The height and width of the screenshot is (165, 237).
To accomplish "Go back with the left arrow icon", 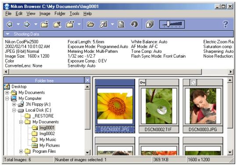I will coord(10,24).
